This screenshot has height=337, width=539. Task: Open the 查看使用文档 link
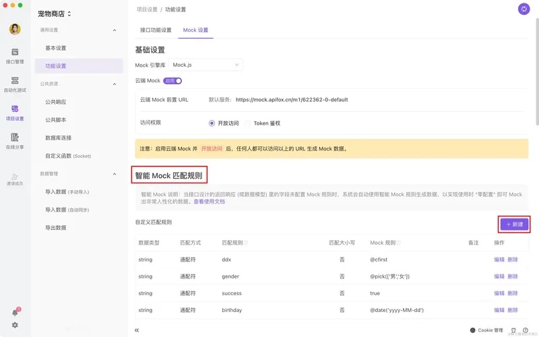coord(209,202)
